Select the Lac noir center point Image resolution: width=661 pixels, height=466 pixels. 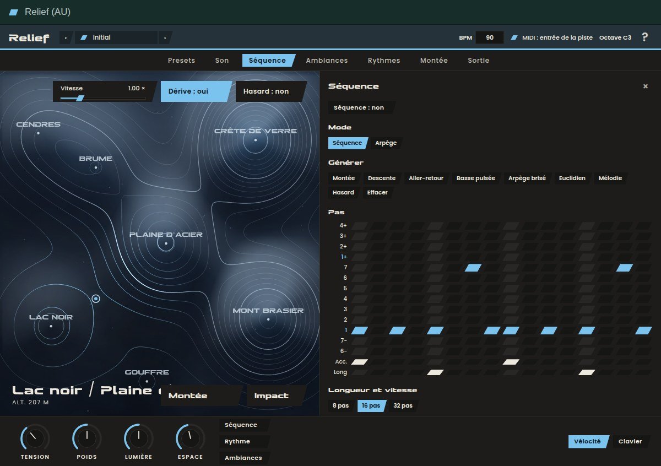[x=51, y=326]
